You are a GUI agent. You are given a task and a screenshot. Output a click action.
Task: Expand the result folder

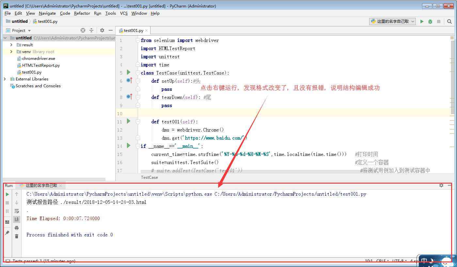click(x=11, y=45)
